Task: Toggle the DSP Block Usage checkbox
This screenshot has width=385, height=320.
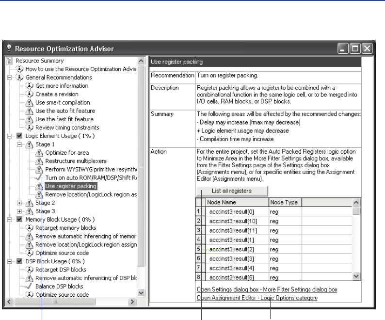Action: click(19, 261)
